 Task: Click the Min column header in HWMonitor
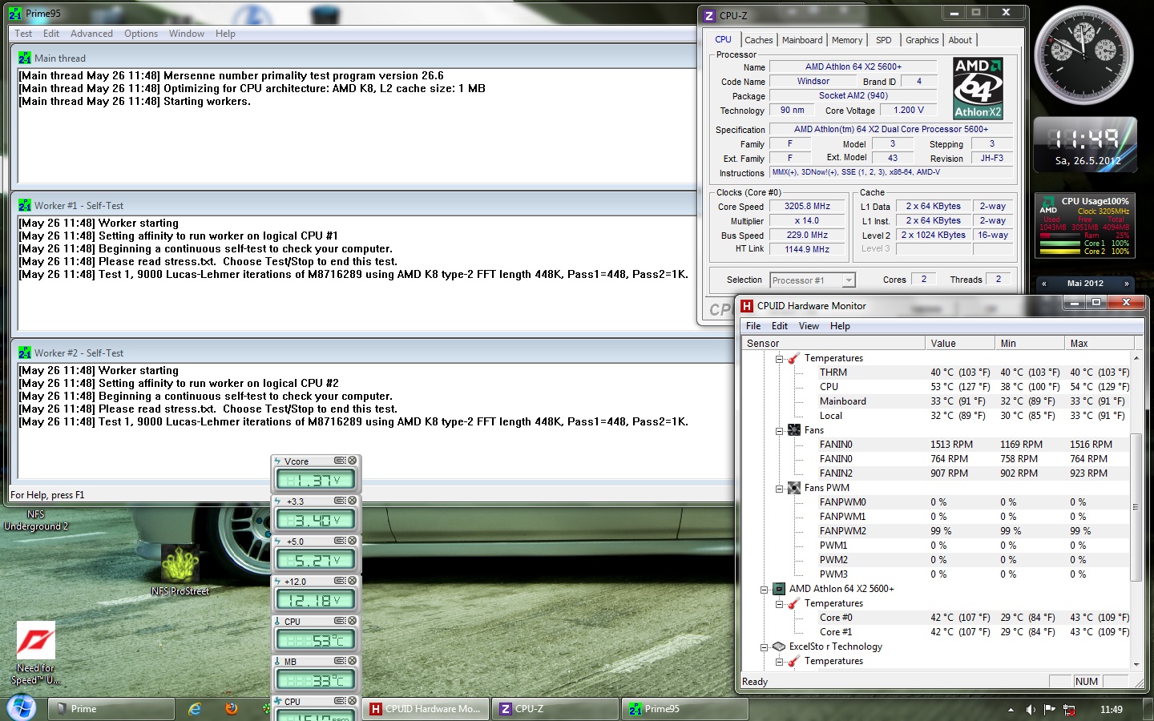tap(1029, 344)
